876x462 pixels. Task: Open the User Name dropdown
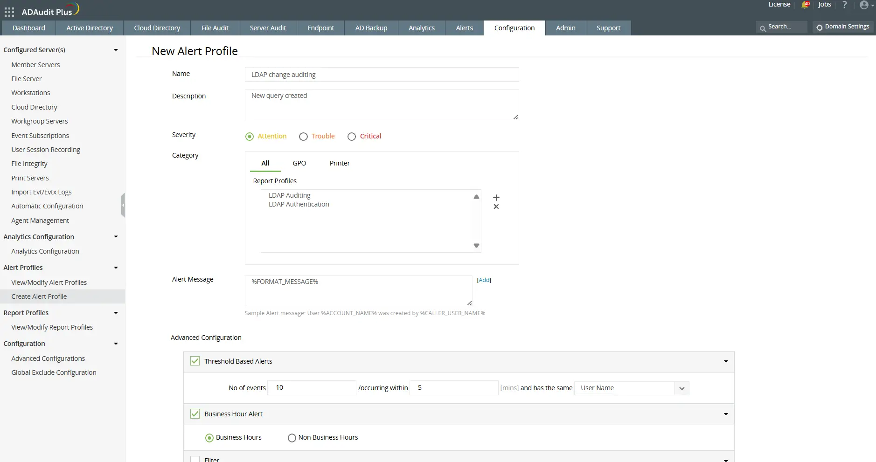[x=681, y=388]
